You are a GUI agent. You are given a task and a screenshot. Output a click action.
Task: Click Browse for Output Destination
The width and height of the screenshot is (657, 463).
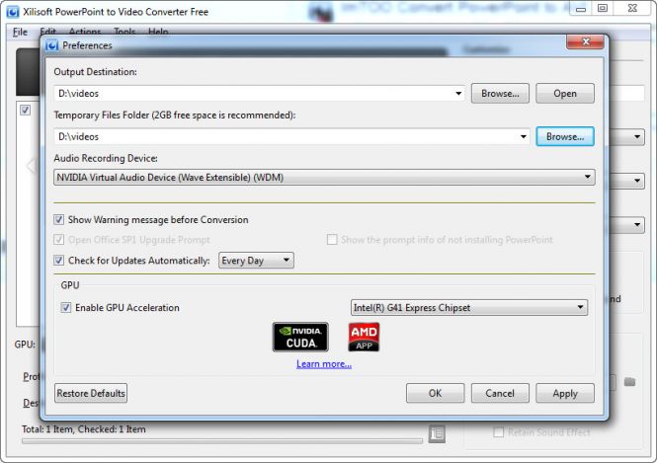pos(500,94)
